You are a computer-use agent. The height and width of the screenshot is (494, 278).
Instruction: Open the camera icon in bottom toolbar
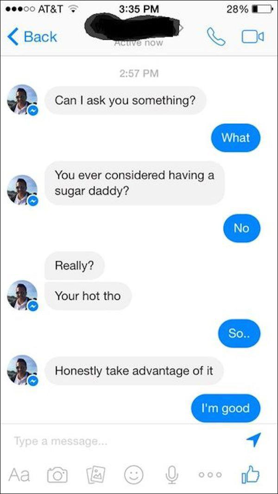coord(57,475)
